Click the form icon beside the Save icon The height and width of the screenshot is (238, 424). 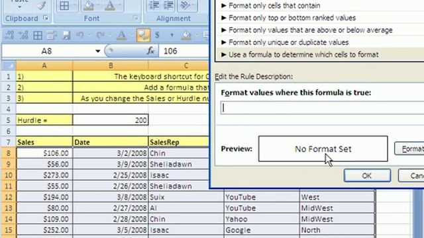[52, 35]
